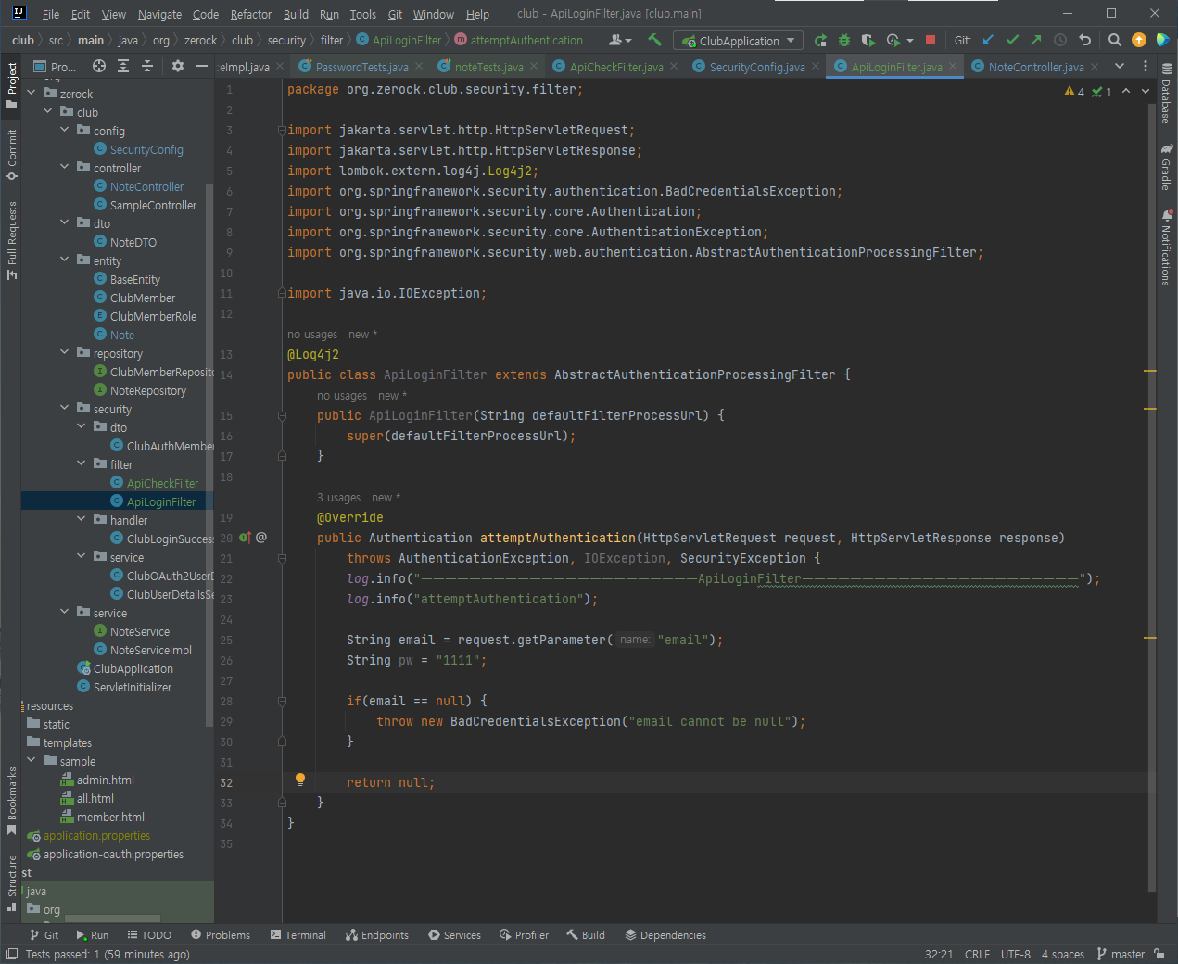Open Project panel gear options

[178, 66]
